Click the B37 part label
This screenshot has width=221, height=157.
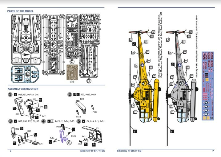point(29,131)
